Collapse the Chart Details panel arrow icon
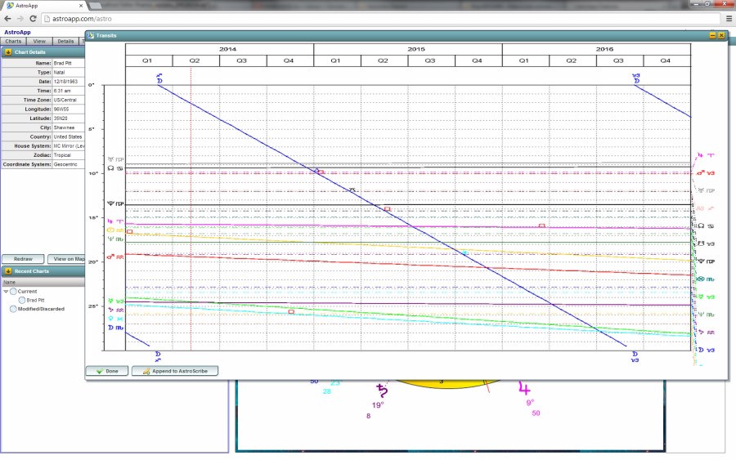The width and height of the screenshot is (736, 460). [x=8, y=52]
